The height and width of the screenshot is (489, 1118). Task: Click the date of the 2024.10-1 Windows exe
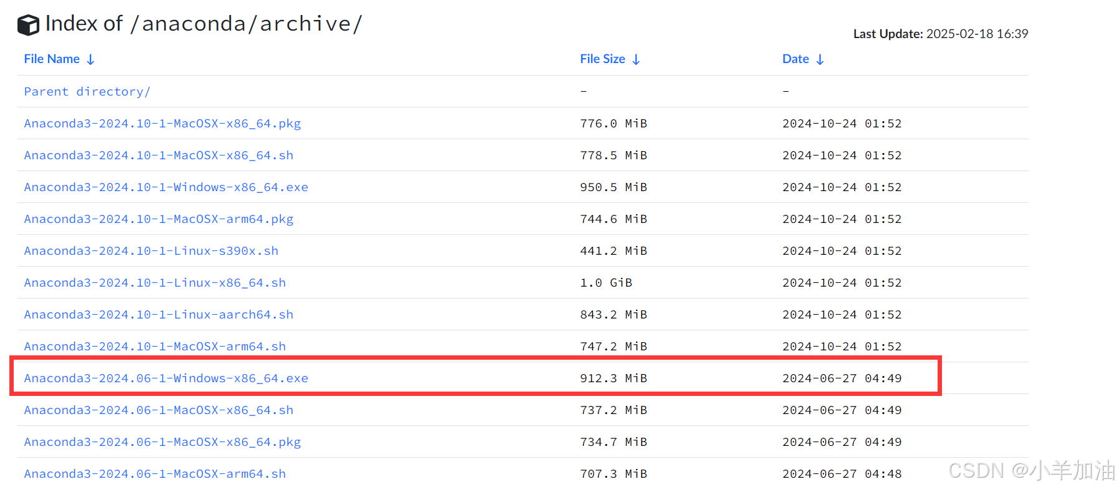tap(842, 187)
